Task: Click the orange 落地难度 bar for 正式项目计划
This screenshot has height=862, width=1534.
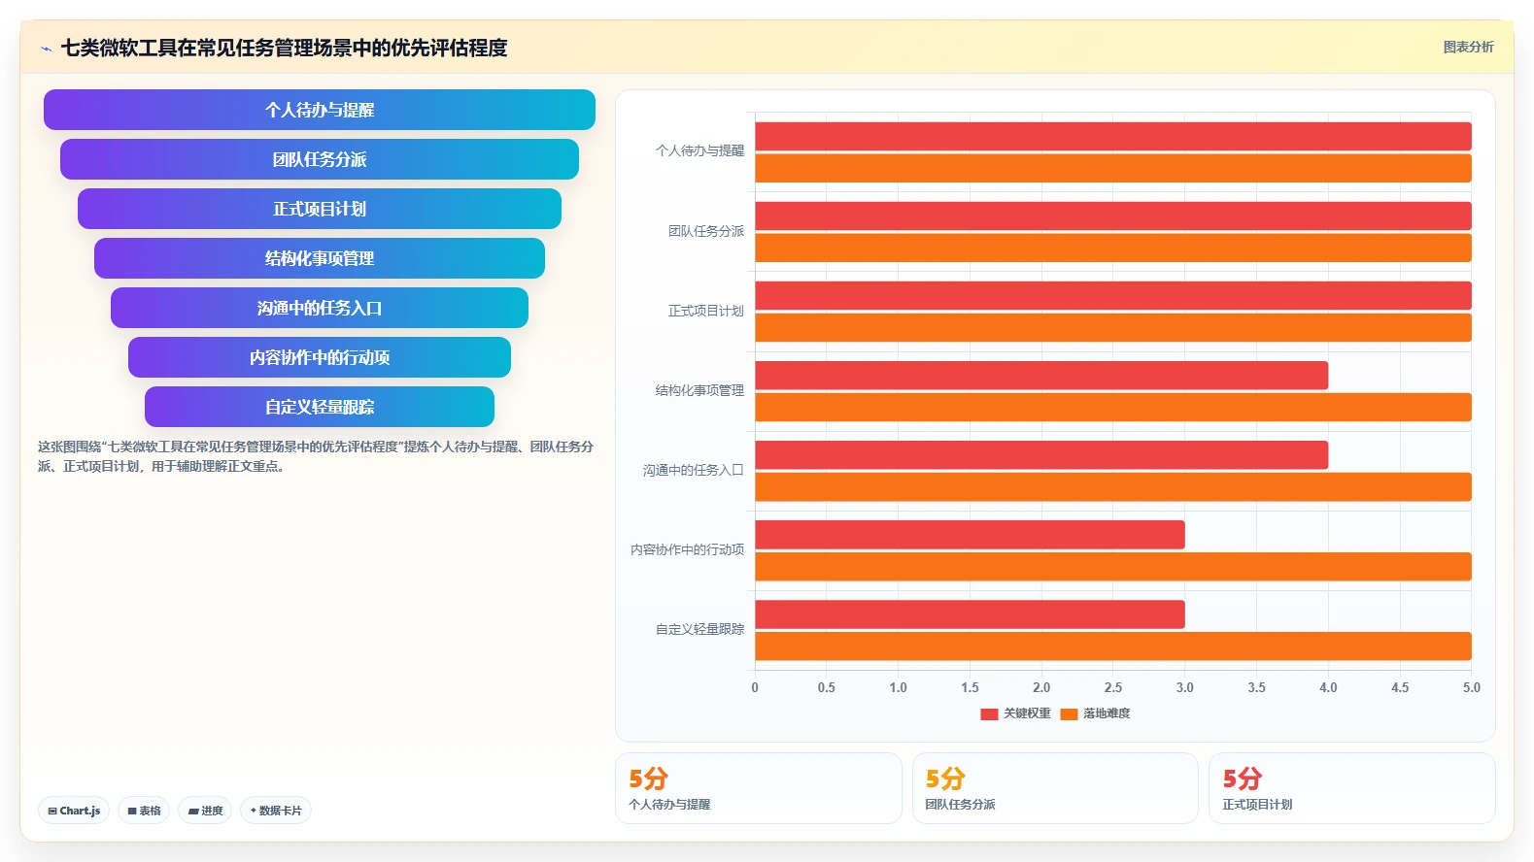Action: 1113,327
